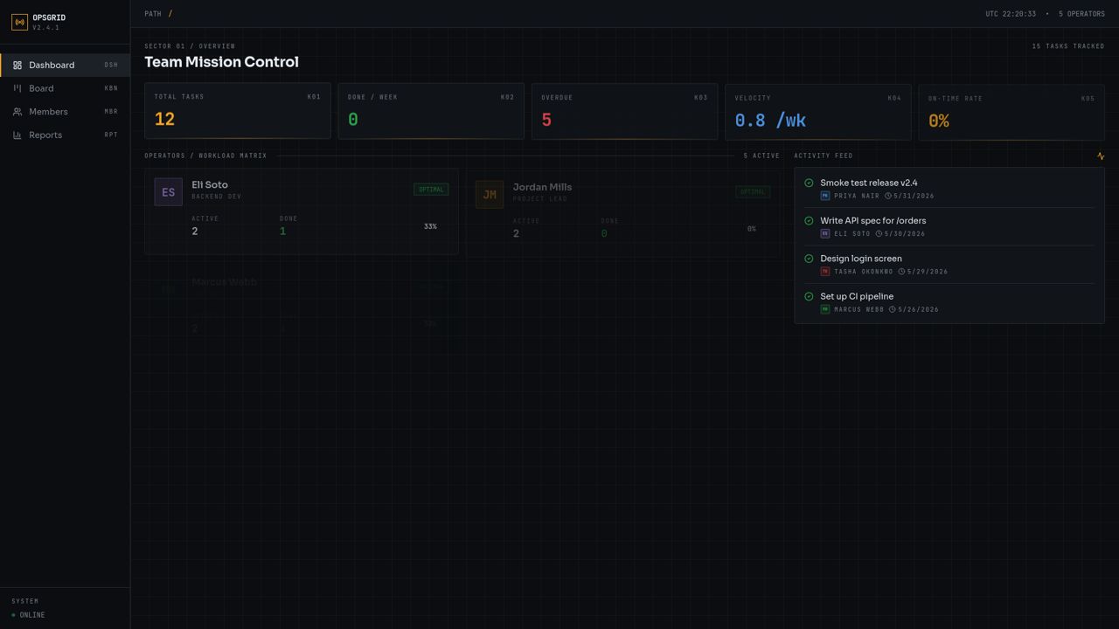1119x629 pixels.
Task: Open the Members section in the sidebar
Action: 66,112
